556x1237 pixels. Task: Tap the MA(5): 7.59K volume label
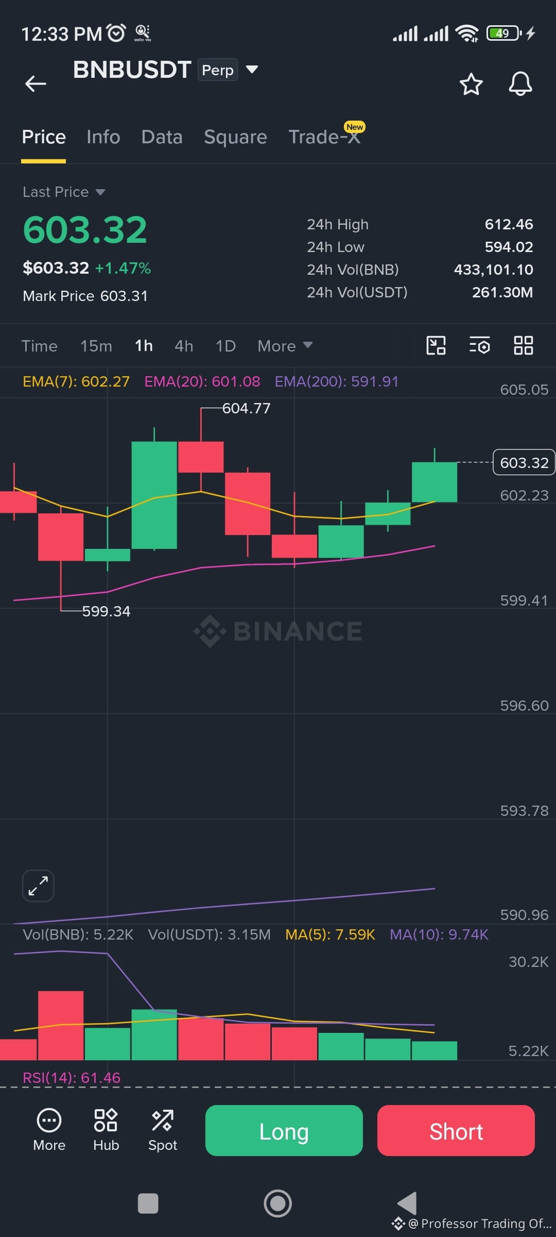pos(330,934)
